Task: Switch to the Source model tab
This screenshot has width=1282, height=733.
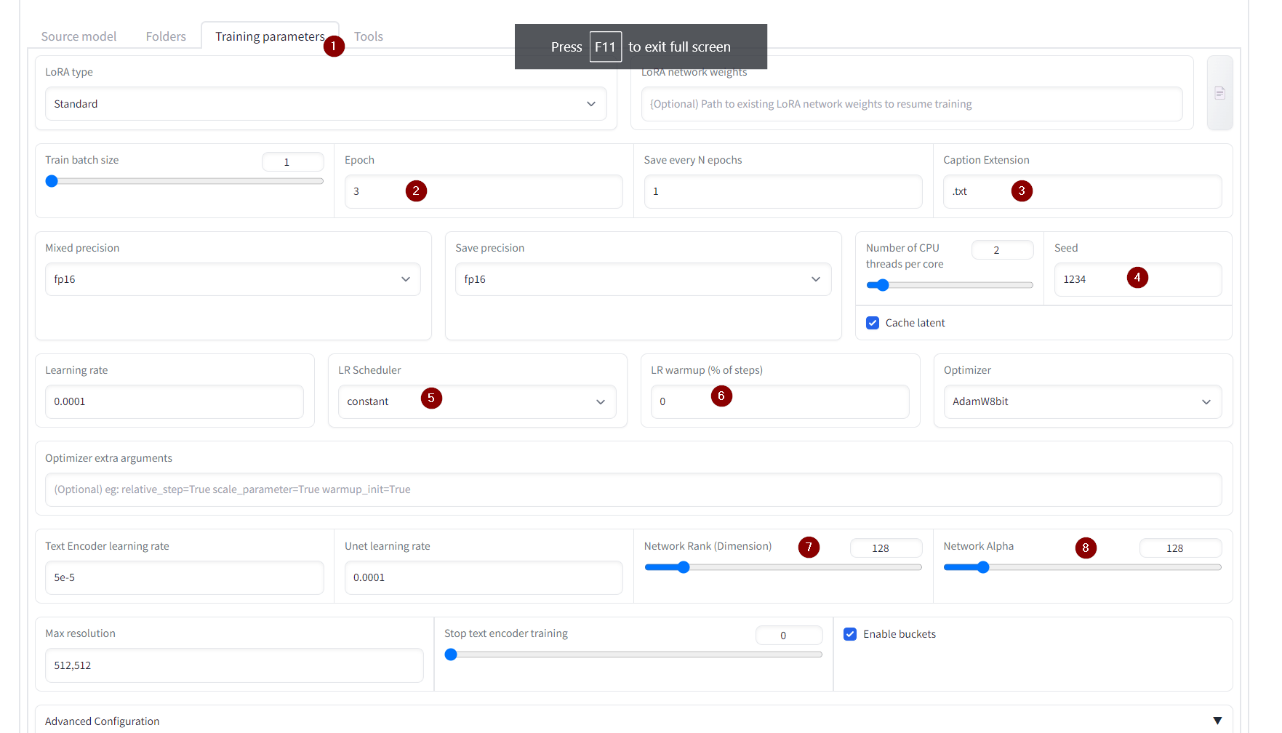Action: click(x=79, y=36)
